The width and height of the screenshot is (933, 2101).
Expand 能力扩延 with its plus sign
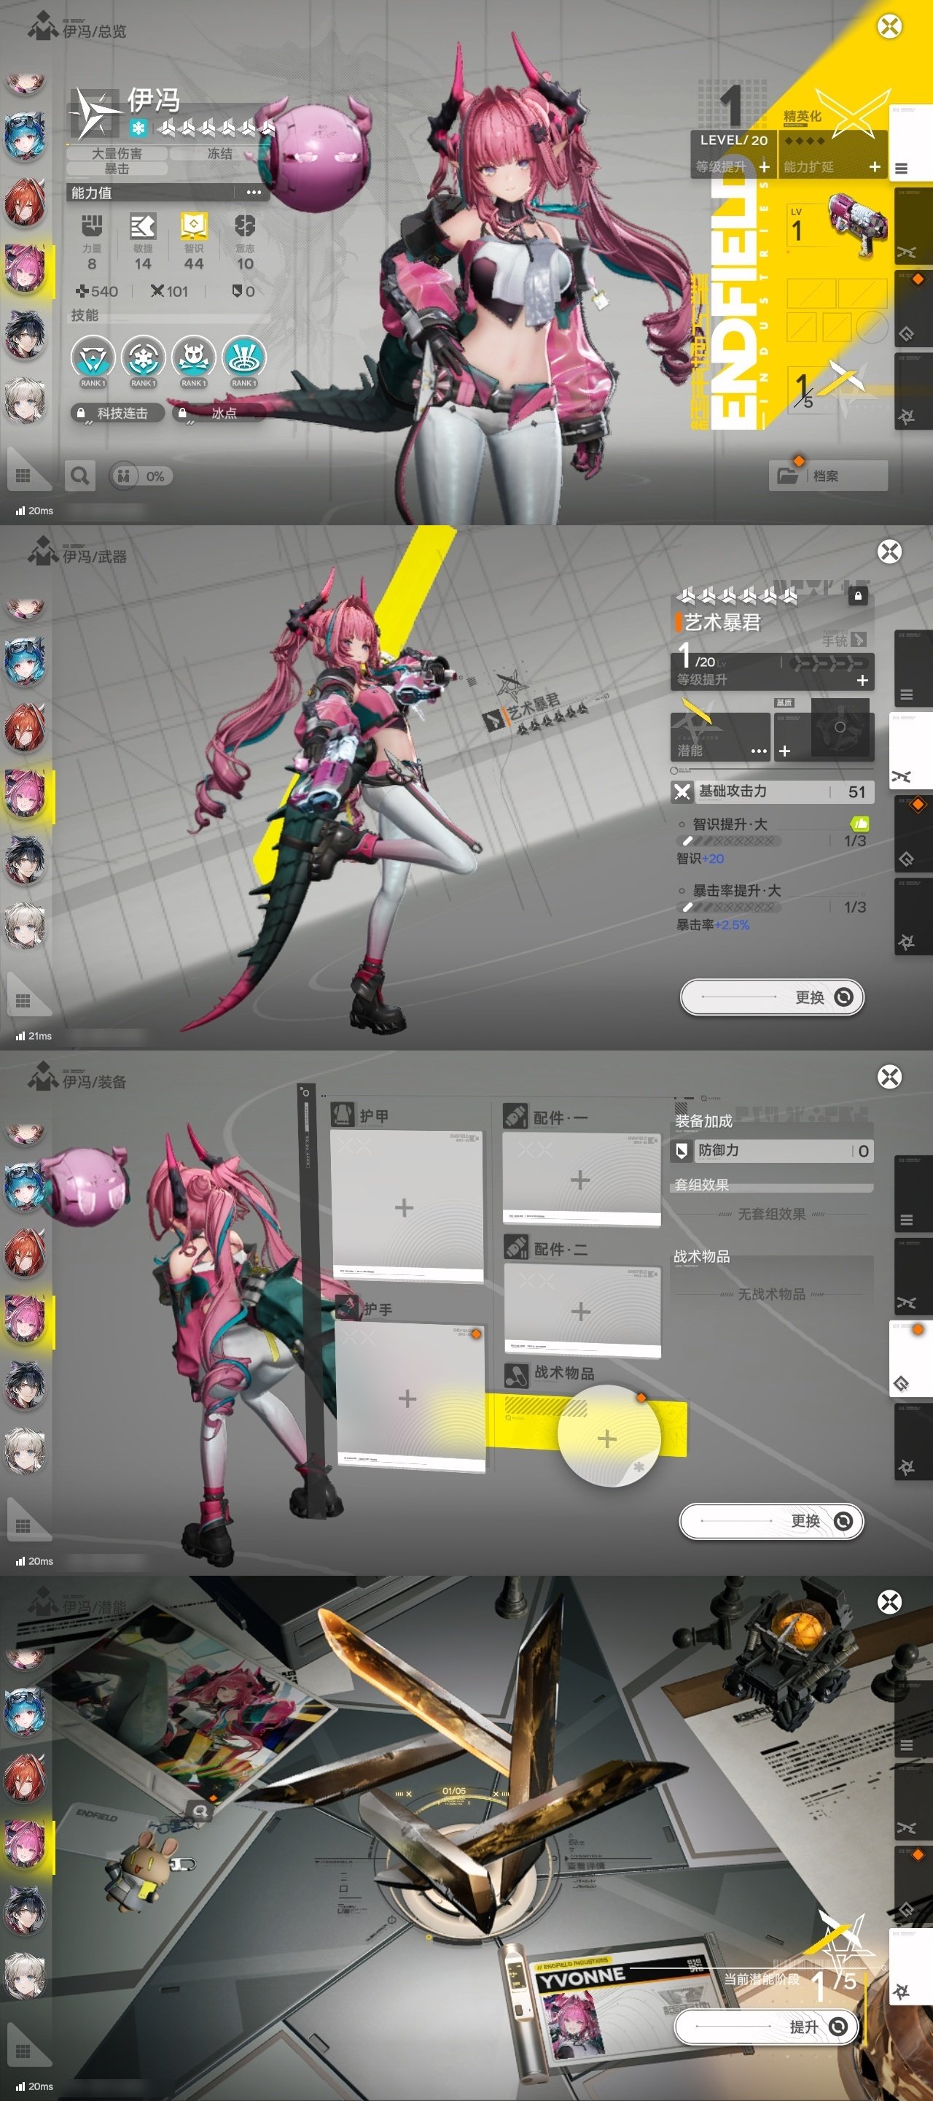[875, 166]
